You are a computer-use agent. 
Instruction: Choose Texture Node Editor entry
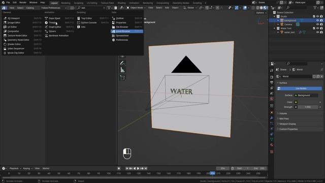tap(22, 36)
